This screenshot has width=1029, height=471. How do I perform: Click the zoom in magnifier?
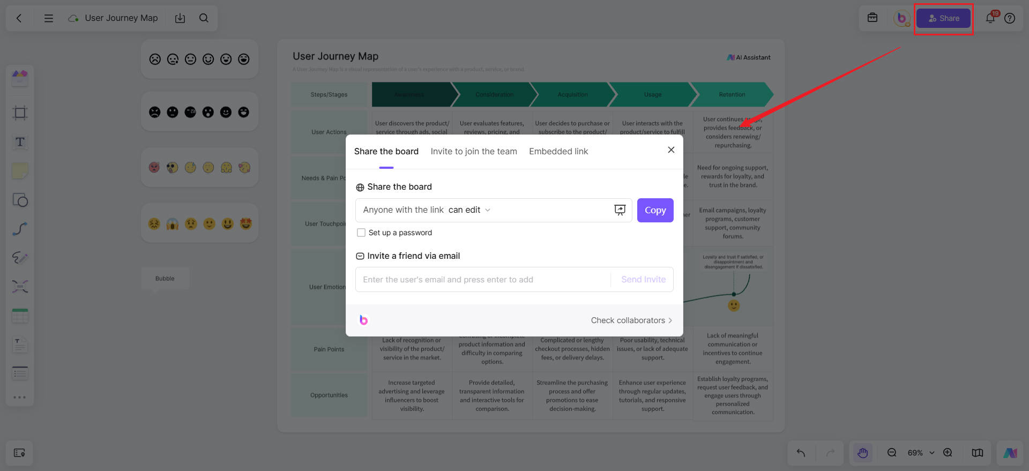948,453
